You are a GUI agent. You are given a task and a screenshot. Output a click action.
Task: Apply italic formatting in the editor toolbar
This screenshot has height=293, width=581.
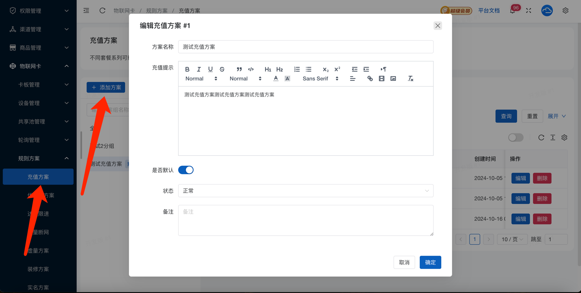(199, 69)
